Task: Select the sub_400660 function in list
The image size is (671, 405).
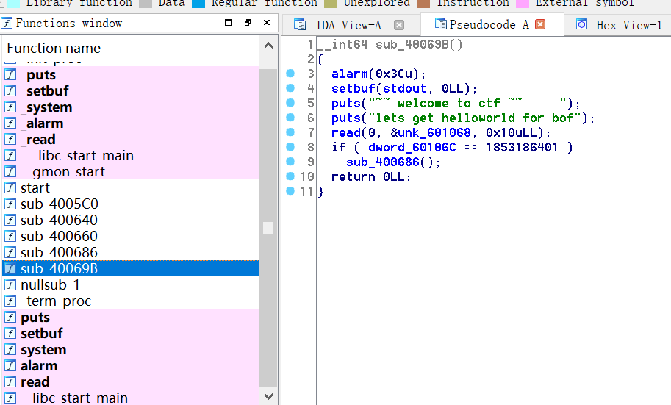Action: pos(131,236)
